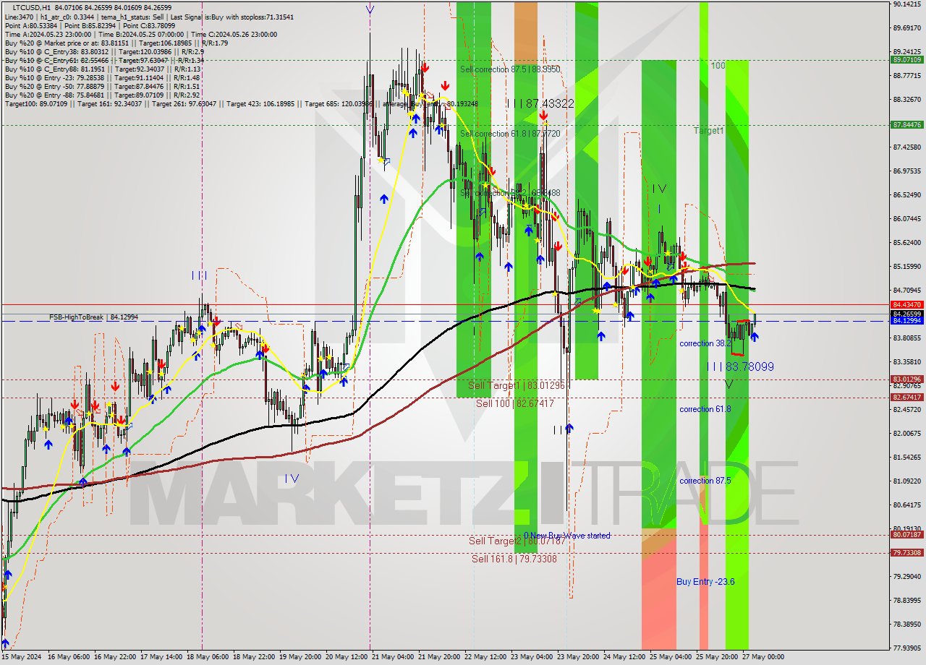Click the '15 May 2024' time axis label

tap(22, 657)
